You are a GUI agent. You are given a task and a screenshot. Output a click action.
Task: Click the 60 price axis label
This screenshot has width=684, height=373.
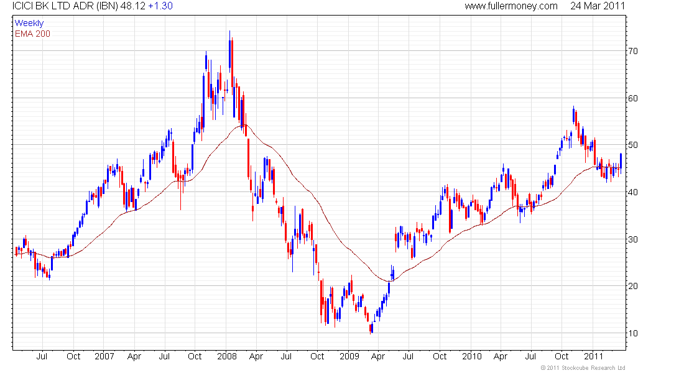(x=632, y=98)
